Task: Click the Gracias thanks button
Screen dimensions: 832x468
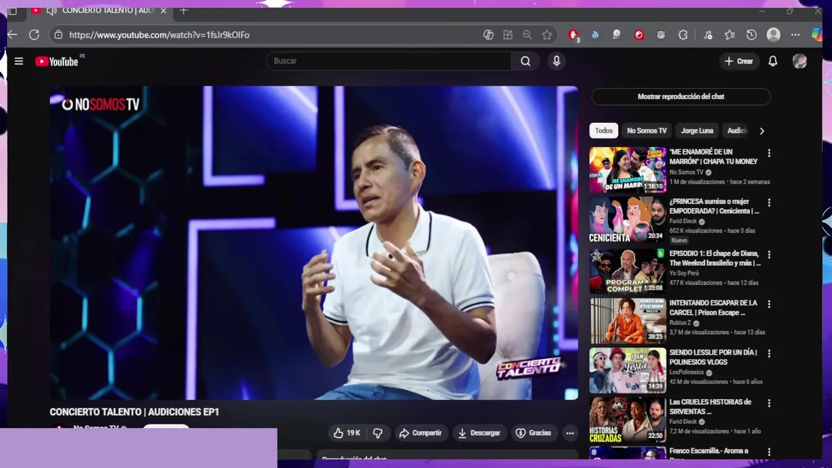Action: coord(534,433)
